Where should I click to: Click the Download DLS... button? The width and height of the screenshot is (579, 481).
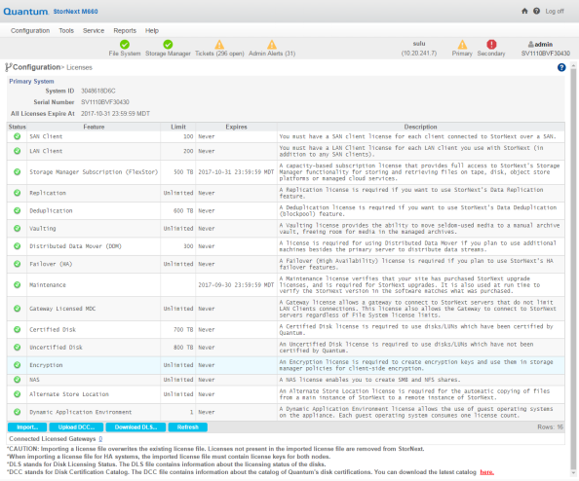click(135, 427)
